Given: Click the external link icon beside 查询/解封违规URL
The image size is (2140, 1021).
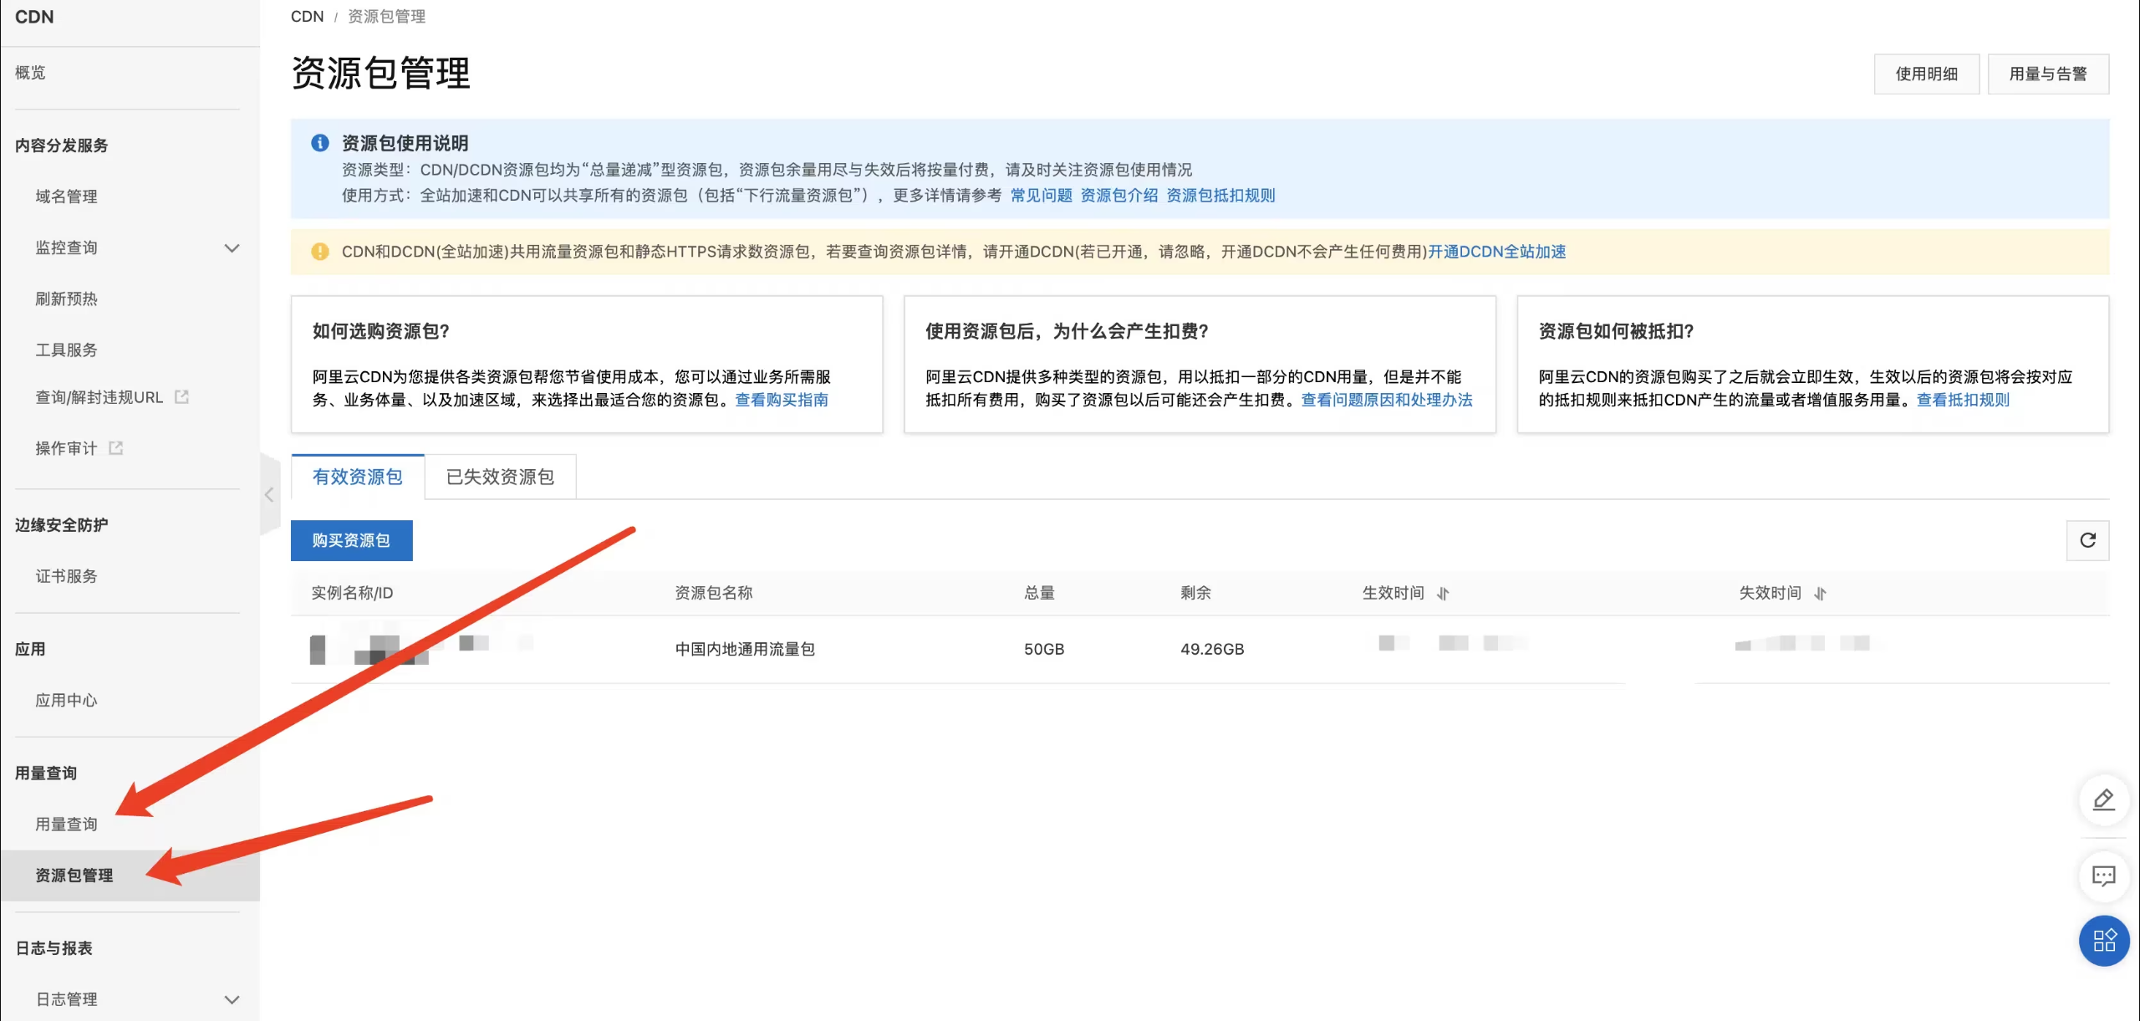Looking at the screenshot, I should tap(181, 397).
